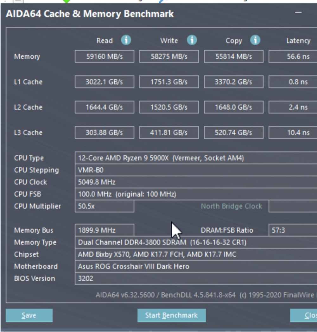This screenshot has width=317, height=332.
Task: Select L2 Cache latency value 2.4 ns
Action: tap(293, 107)
